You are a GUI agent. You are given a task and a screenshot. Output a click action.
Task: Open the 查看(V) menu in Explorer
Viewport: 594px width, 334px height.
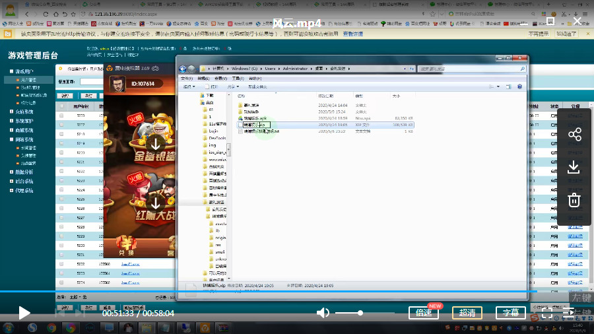(x=221, y=79)
